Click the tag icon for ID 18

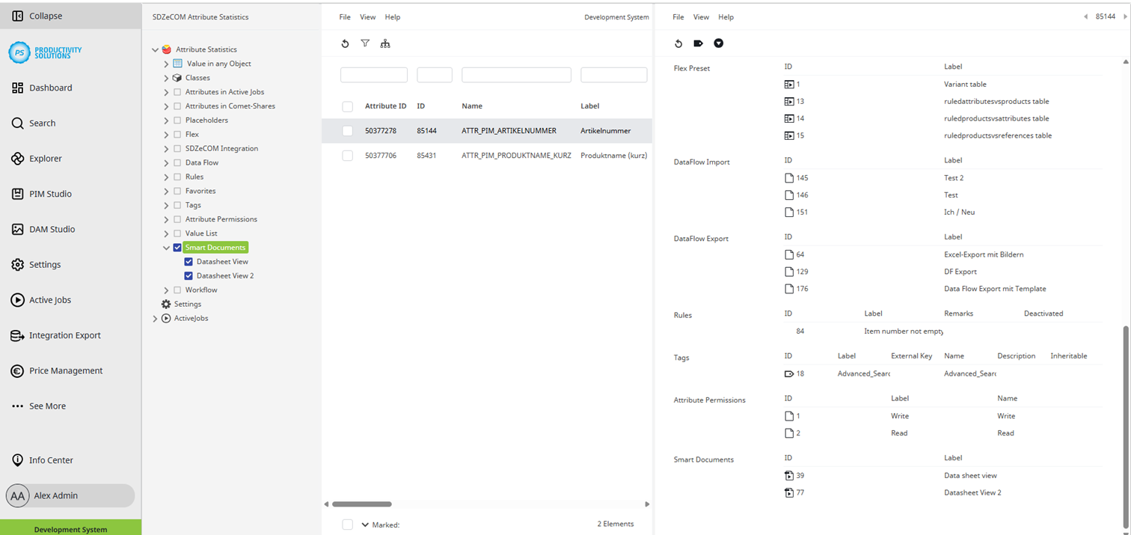click(789, 373)
